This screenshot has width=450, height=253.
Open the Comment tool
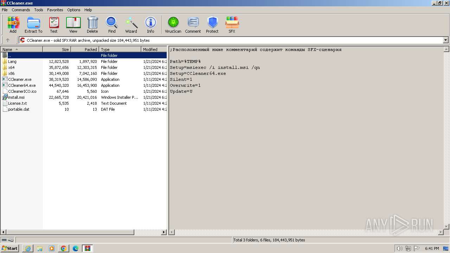(x=193, y=25)
